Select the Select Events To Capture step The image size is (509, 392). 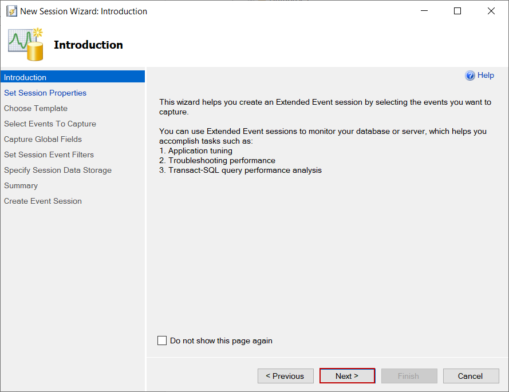[x=50, y=124]
